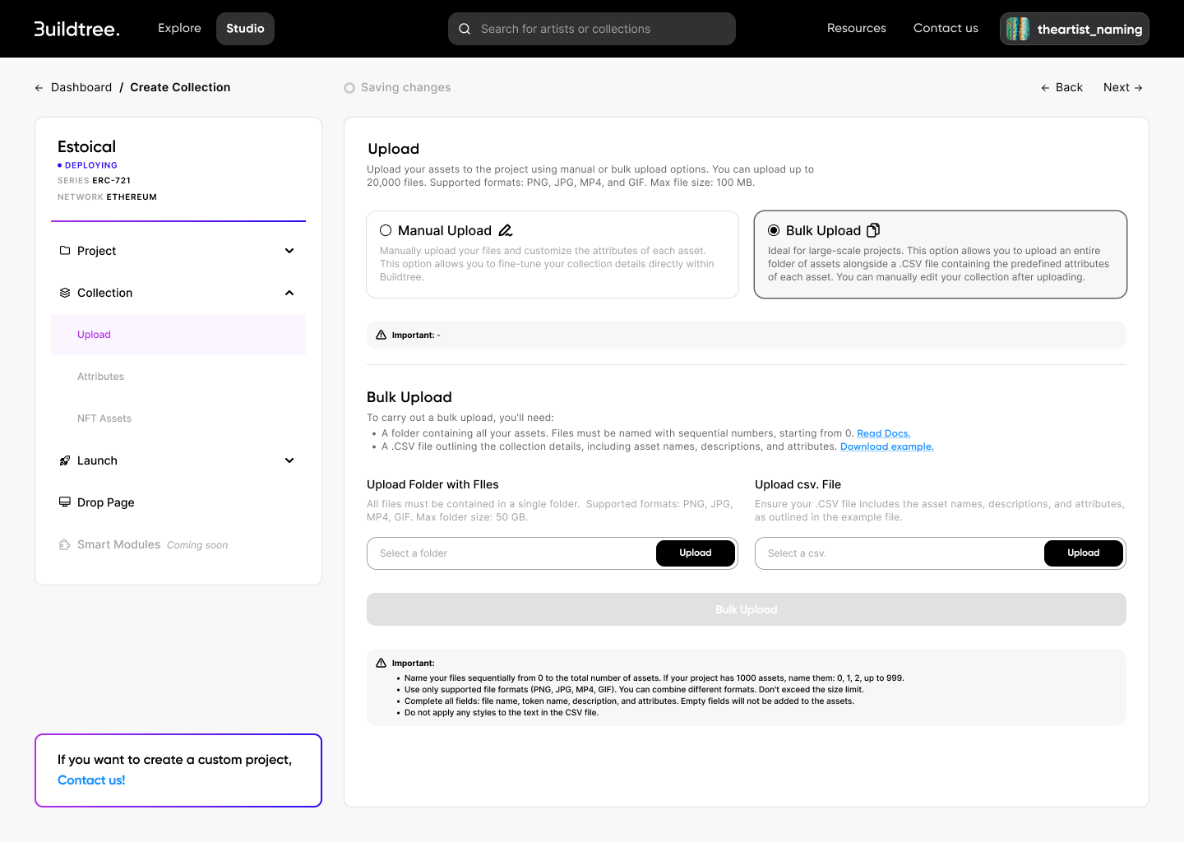Viewport: 1184px width, 842px height.
Task: Click the Project folder icon
Action: [65, 251]
